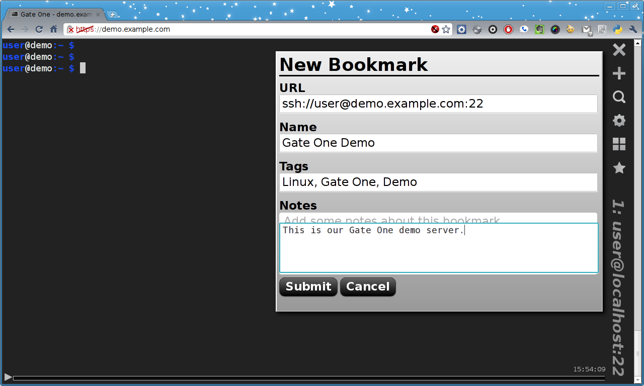Image resolution: width=644 pixels, height=386 pixels.
Task: Click inside the Notes text area
Action: [x=439, y=248]
